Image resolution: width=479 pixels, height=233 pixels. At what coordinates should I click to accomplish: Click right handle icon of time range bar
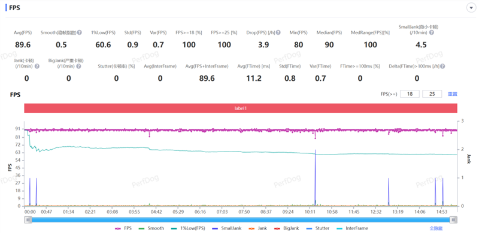click(x=454, y=220)
